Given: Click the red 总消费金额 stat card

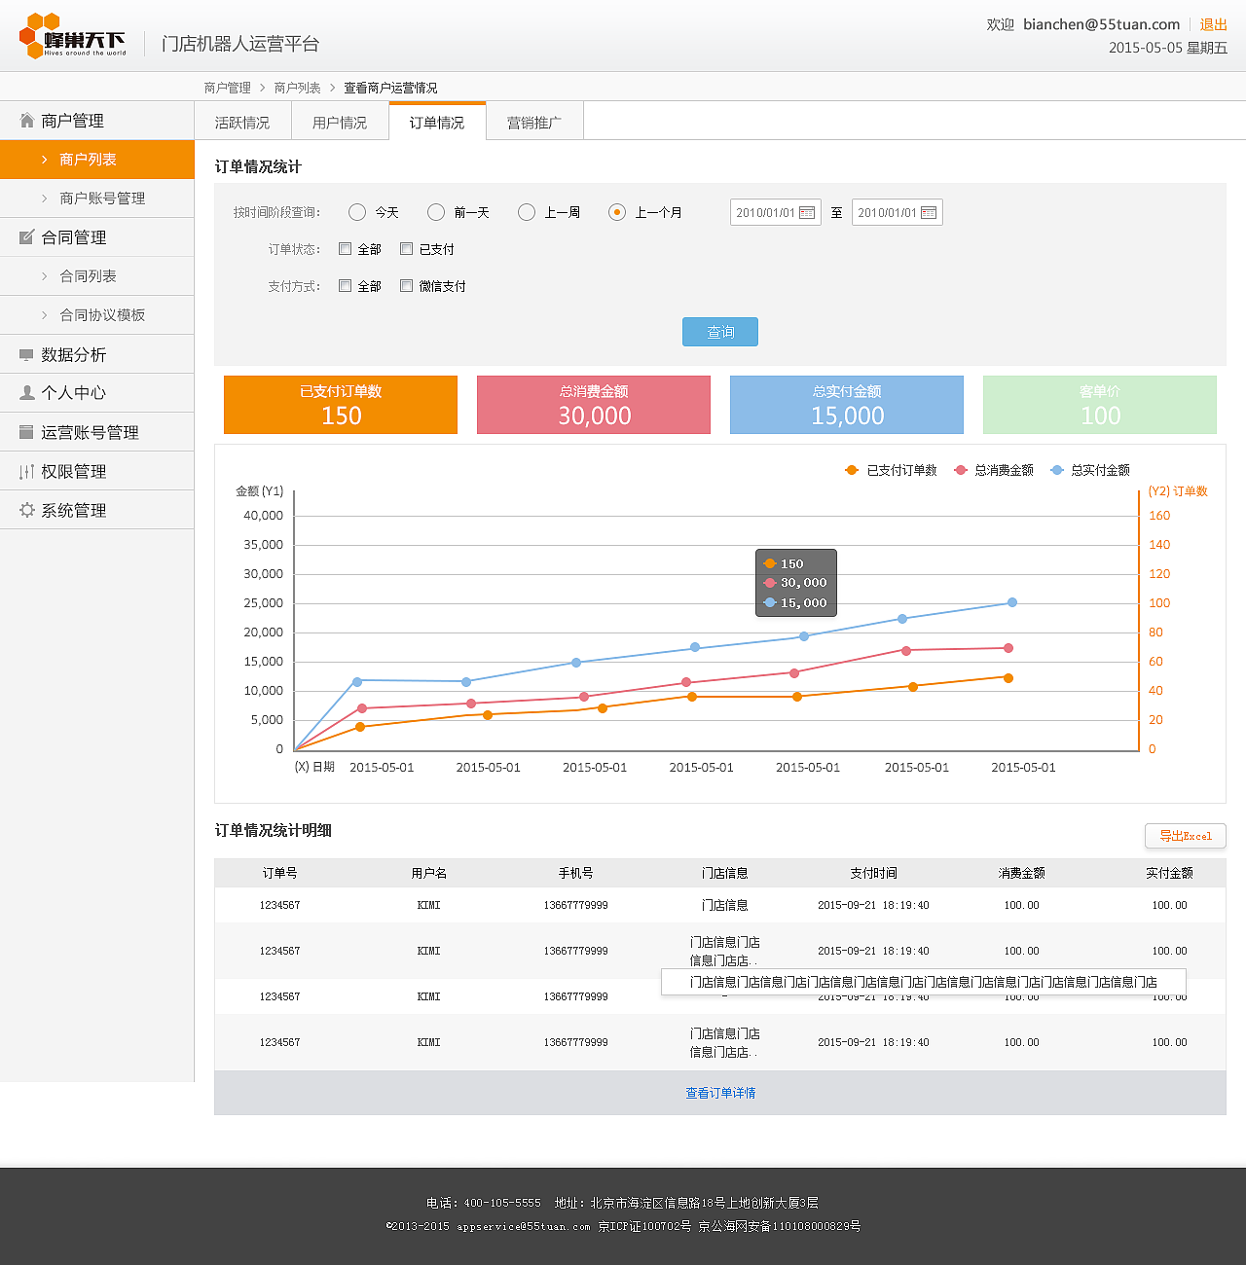Looking at the screenshot, I should (x=594, y=405).
